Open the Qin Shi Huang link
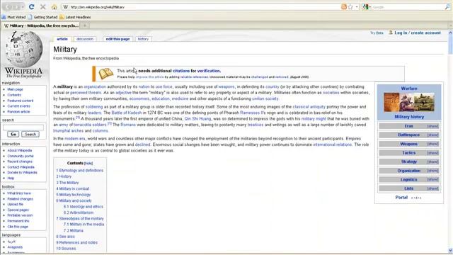Viewport: 453px width, 255px height. pos(197,119)
